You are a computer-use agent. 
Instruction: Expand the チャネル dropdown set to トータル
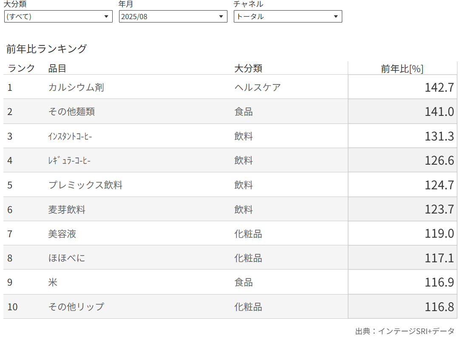pos(288,17)
